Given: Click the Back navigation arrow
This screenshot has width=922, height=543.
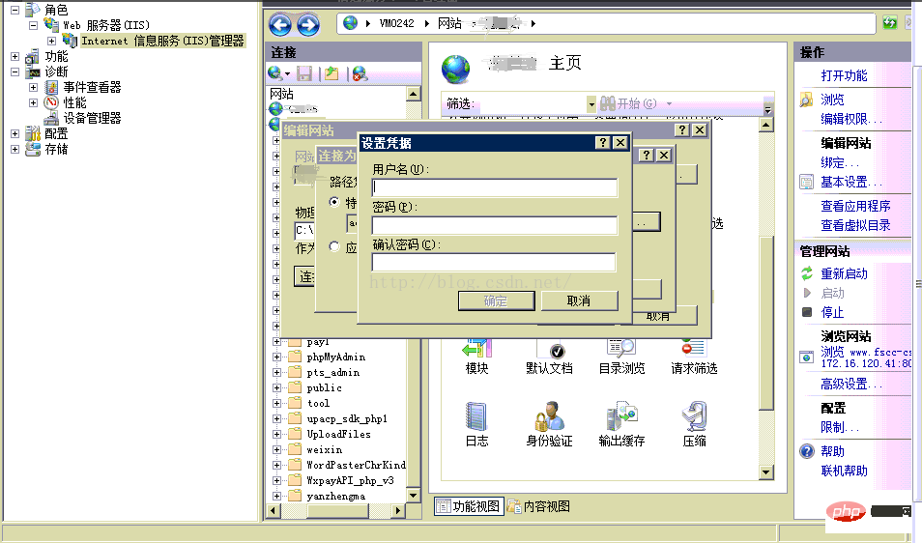Looking at the screenshot, I should [x=280, y=25].
